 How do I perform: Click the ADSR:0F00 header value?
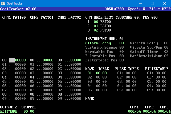(x=114, y=9)
